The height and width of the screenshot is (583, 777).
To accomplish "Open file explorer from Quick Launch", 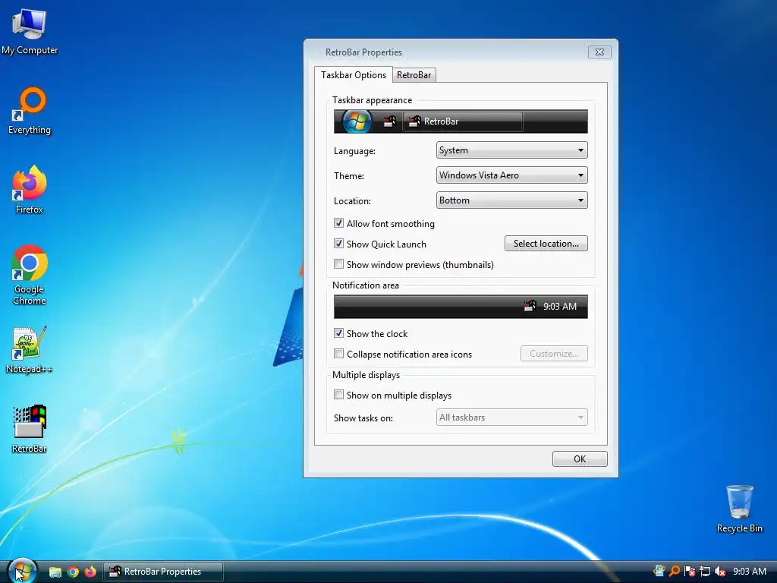I will click(55, 572).
